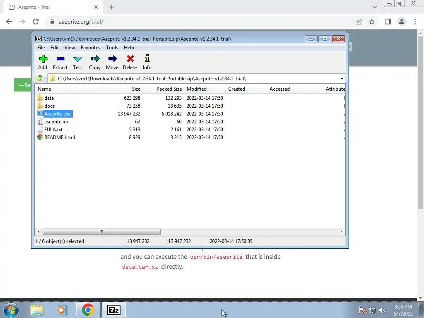The height and width of the screenshot is (318, 424).
Task: Open the View menu
Action: coord(70,48)
